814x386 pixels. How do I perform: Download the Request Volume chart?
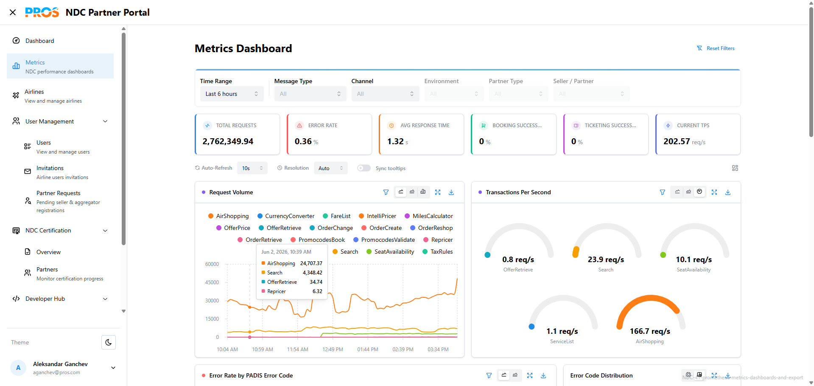451,192
